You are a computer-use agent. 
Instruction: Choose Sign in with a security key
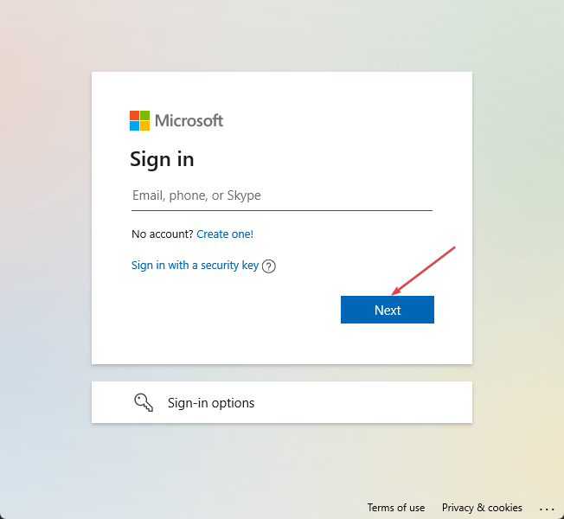(195, 266)
